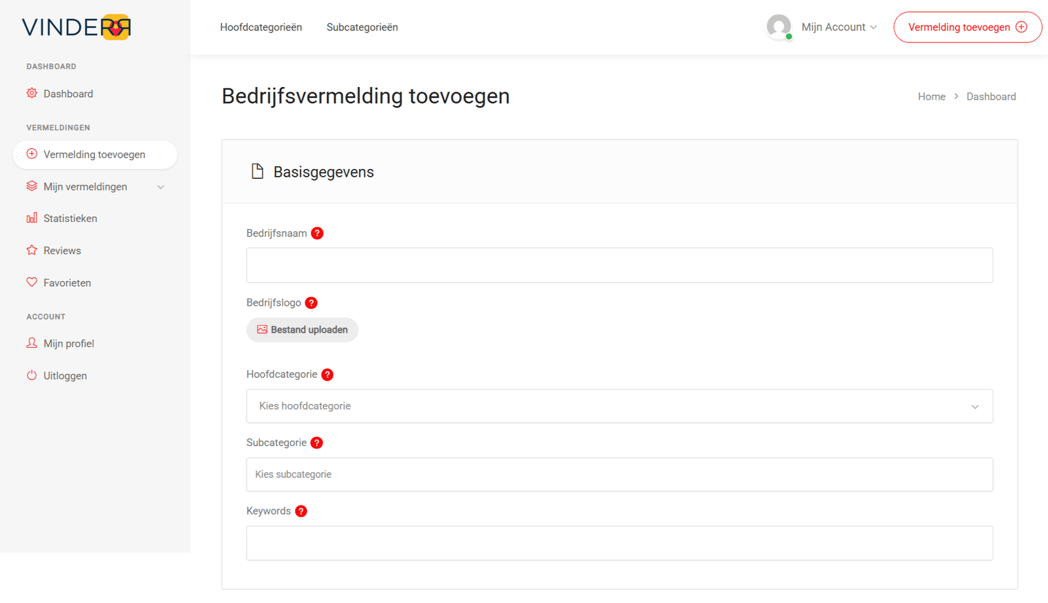Focus the Bedrijfsnaam text field

[620, 265]
